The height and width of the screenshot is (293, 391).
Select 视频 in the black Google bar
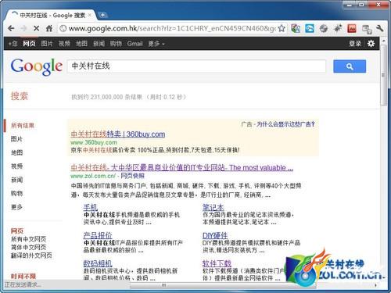[x=64, y=44]
